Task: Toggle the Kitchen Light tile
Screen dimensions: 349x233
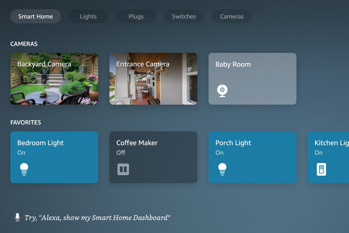Action: click(328, 157)
